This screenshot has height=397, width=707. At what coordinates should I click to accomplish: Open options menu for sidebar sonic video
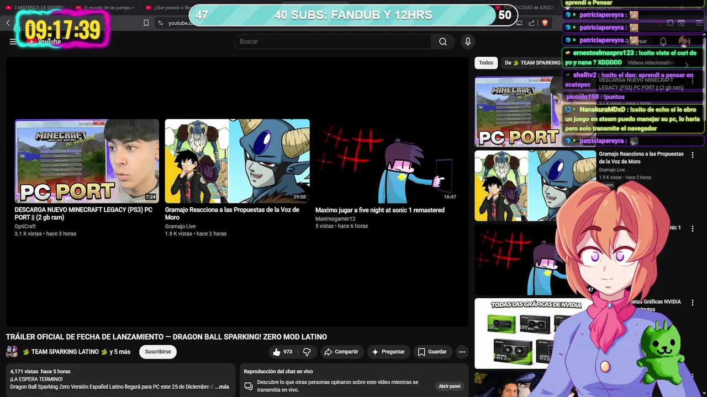(693, 228)
